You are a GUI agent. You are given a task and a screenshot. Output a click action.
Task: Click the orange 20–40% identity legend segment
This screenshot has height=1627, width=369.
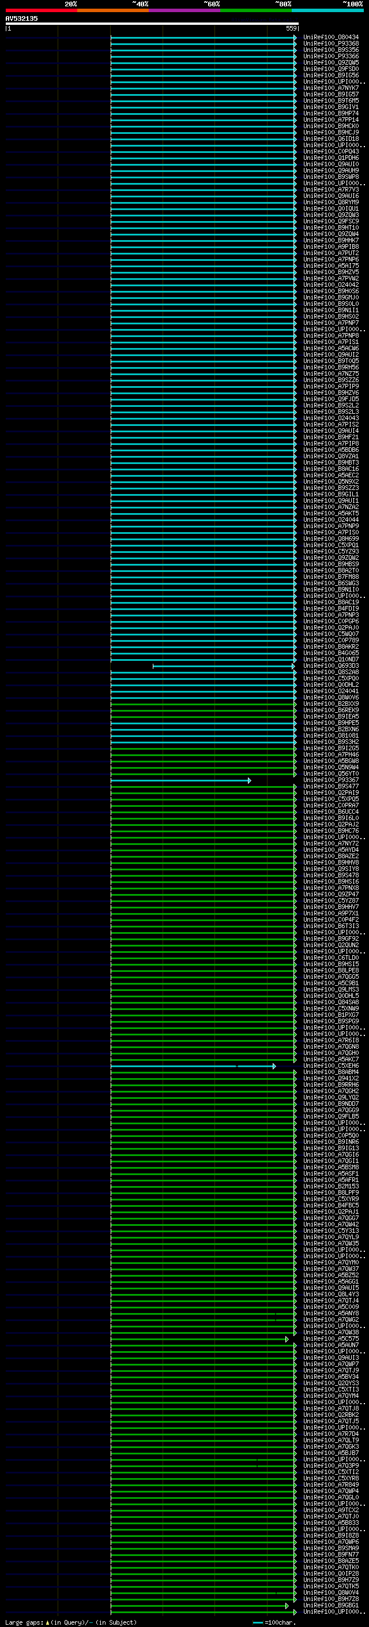point(113,10)
